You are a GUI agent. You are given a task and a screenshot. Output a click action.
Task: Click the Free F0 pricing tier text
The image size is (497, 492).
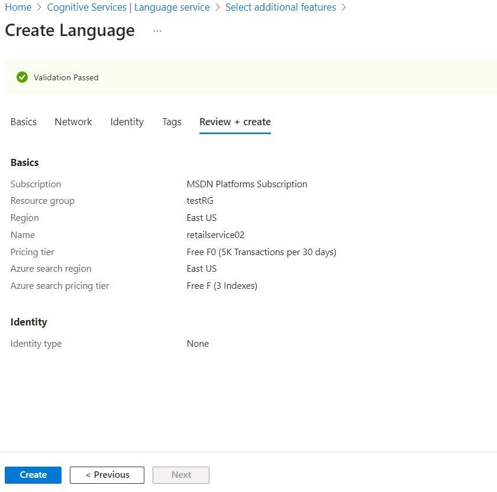[262, 252]
